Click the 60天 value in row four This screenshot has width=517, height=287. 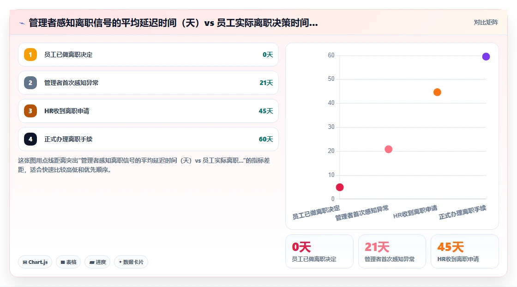[266, 139]
